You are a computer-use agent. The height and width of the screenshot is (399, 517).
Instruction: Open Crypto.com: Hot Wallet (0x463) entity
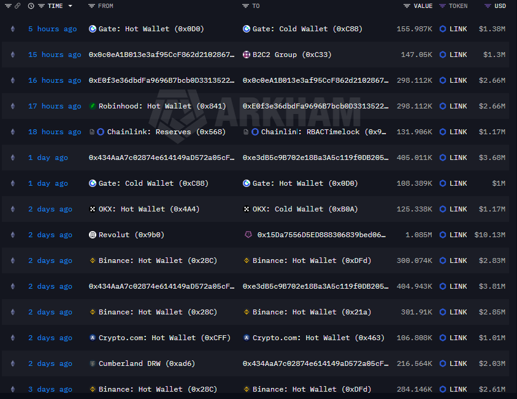coord(318,338)
